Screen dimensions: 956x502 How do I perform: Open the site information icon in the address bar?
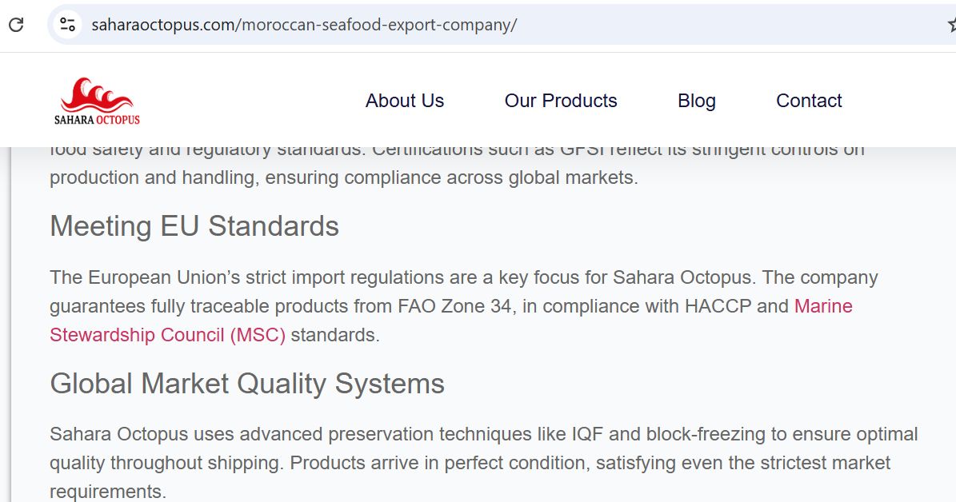[x=67, y=25]
